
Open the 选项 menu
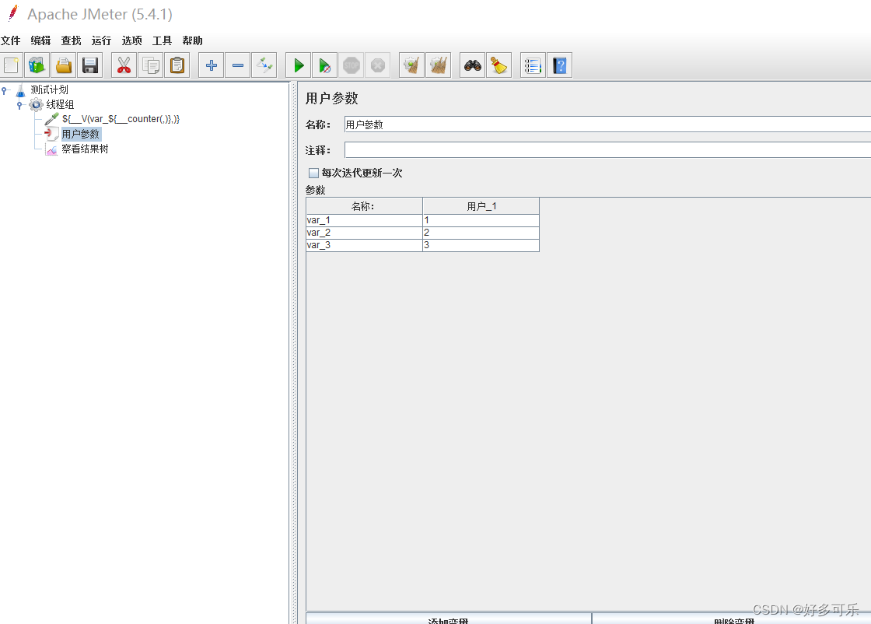pos(131,40)
